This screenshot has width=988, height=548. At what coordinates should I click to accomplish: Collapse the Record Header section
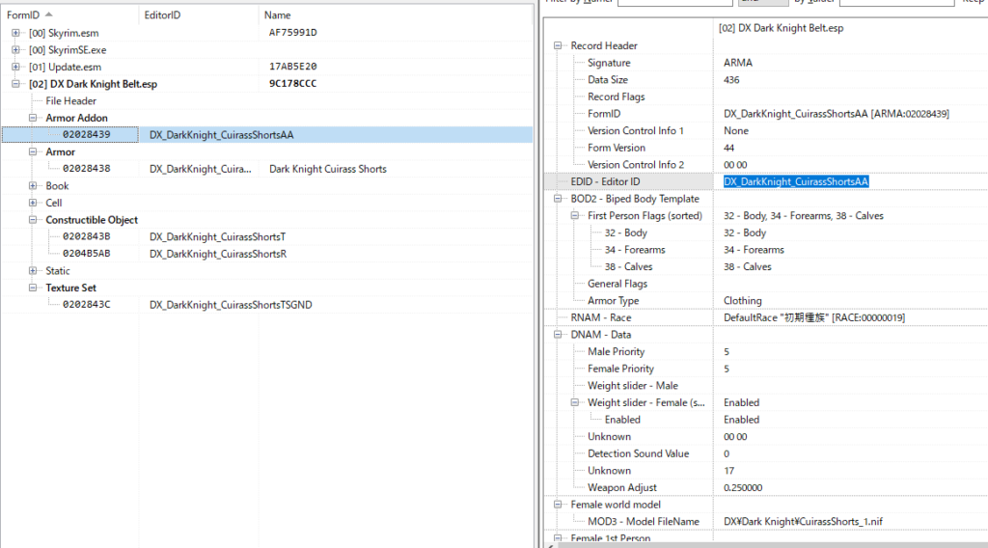click(x=558, y=46)
